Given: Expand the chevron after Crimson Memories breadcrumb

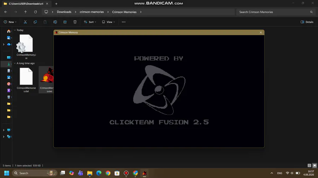Looking at the screenshot, I should click(x=141, y=12).
